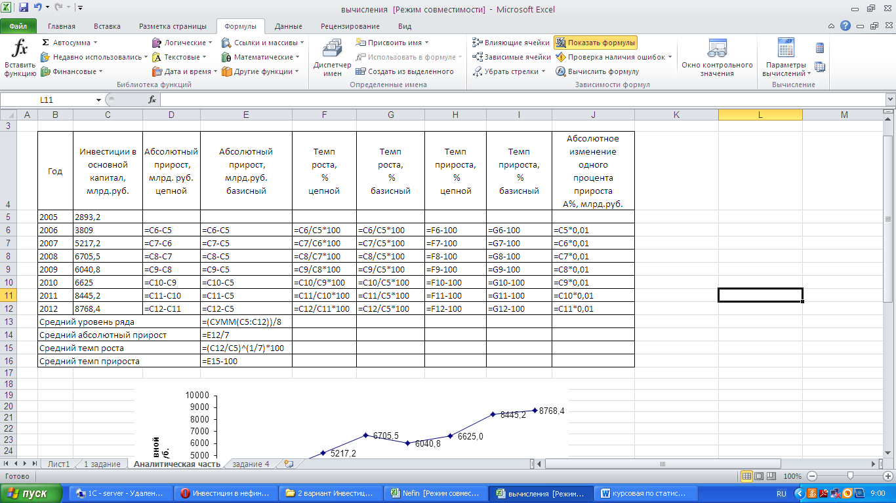Open the File tab
Image resolution: width=896 pixels, height=503 pixels.
[x=18, y=26]
